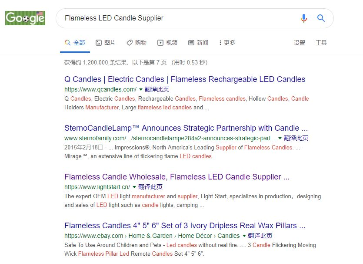Click the microphone voice search icon
The width and height of the screenshot is (363, 264).
point(304,18)
